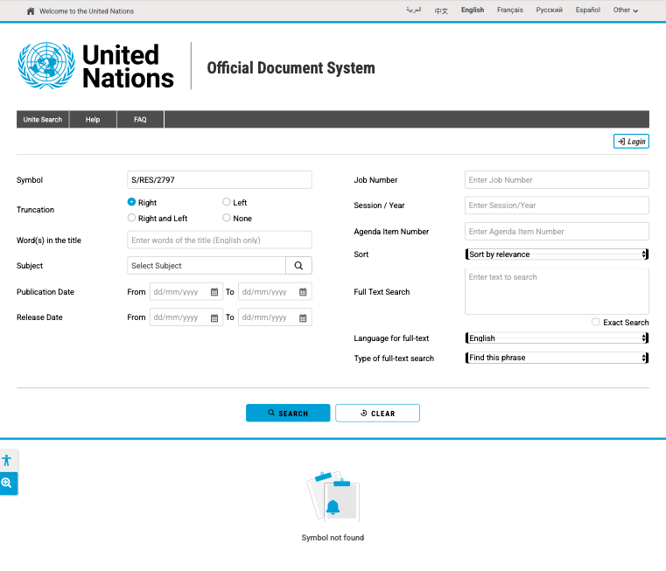
Task: Click the Login button
Action: (x=631, y=142)
